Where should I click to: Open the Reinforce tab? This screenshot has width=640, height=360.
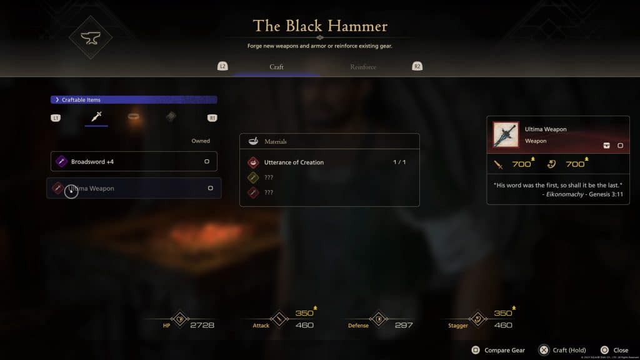pyautogui.click(x=363, y=67)
